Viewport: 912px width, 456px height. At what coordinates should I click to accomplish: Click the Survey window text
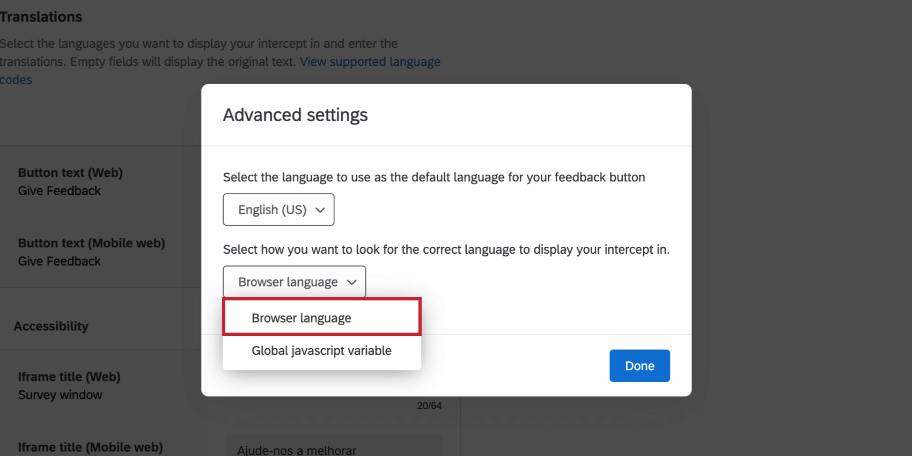[x=60, y=395]
